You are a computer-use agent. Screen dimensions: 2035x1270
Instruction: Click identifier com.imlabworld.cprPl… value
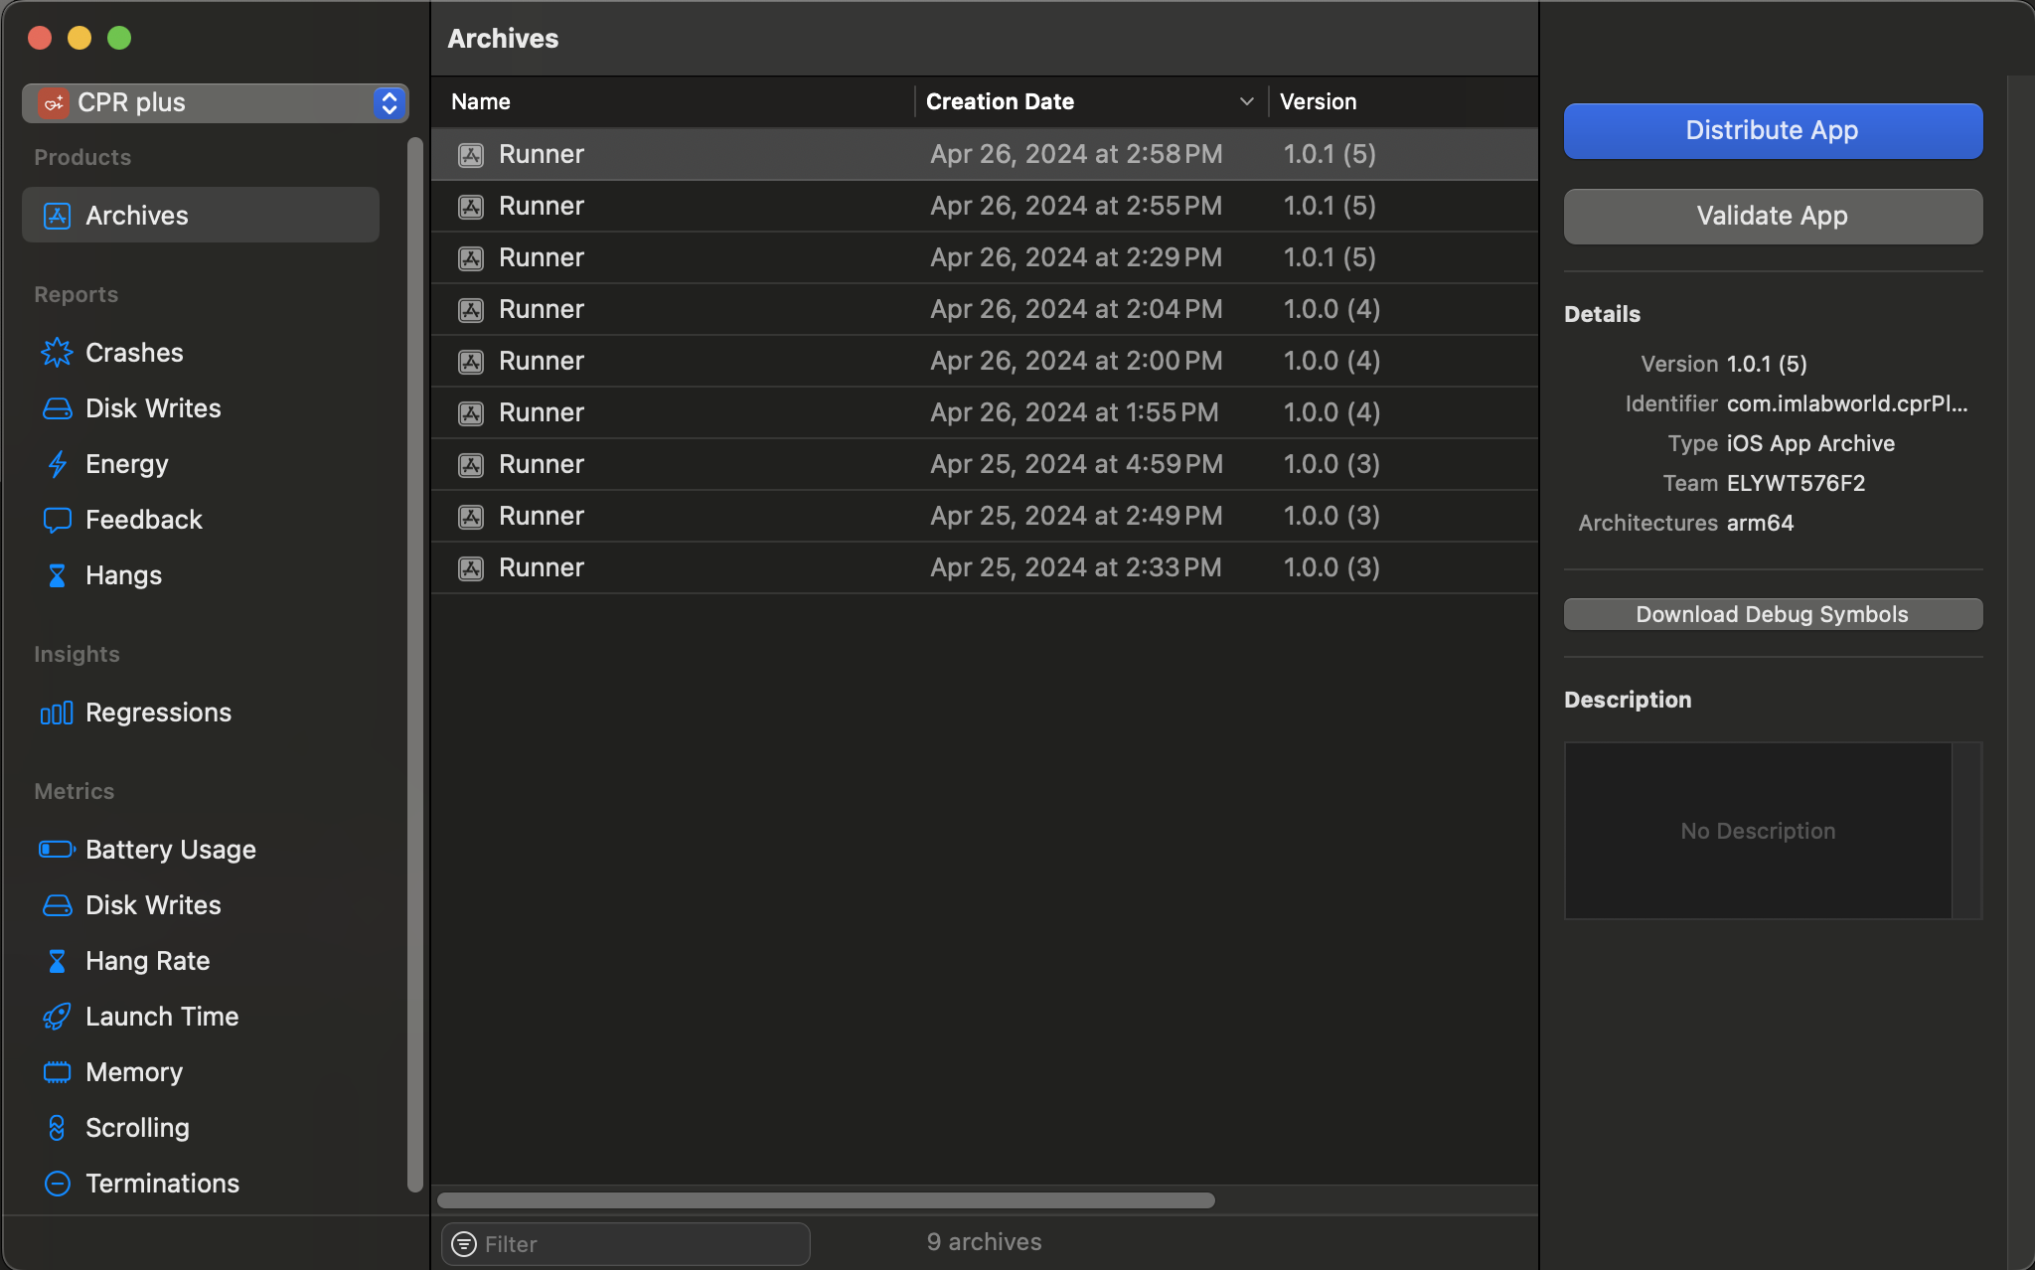(x=1847, y=403)
